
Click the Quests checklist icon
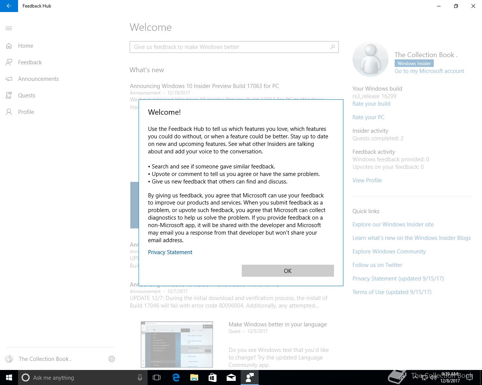pyautogui.click(x=9, y=95)
